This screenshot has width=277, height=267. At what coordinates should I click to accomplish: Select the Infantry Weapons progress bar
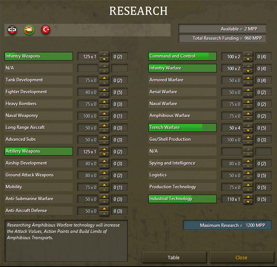click(x=39, y=56)
